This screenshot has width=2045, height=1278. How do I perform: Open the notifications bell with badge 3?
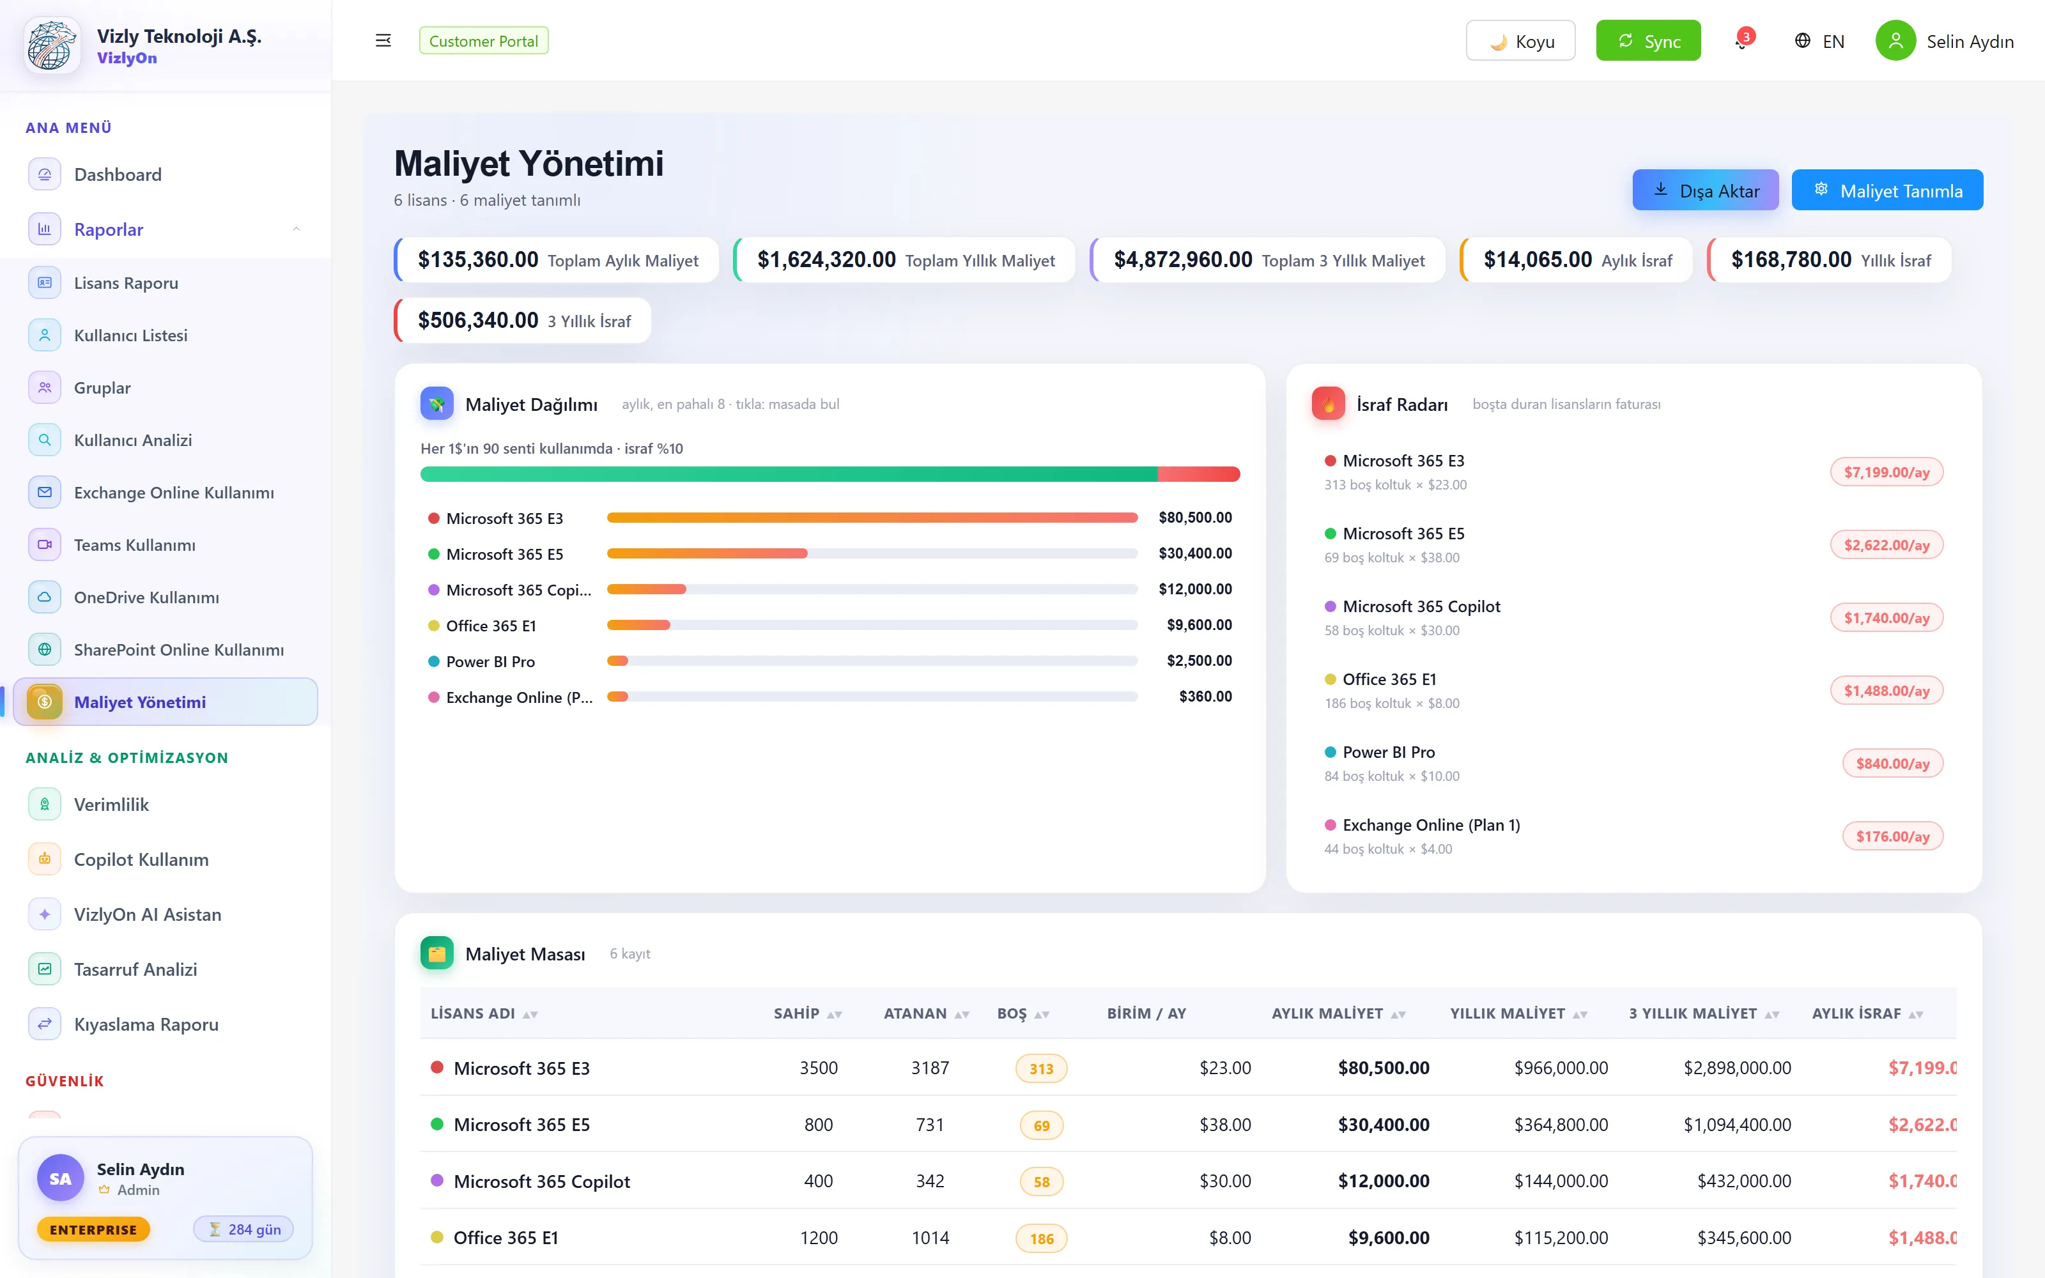(1743, 40)
